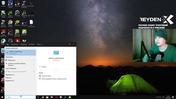Launch GeForce Experience desktop shortcut
The width and height of the screenshot is (176, 99).
coord(10,14)
